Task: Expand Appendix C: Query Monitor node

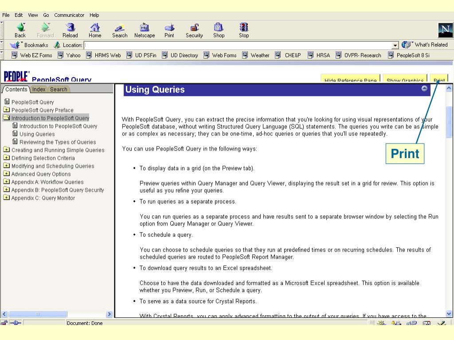Action: pos(6,198)
